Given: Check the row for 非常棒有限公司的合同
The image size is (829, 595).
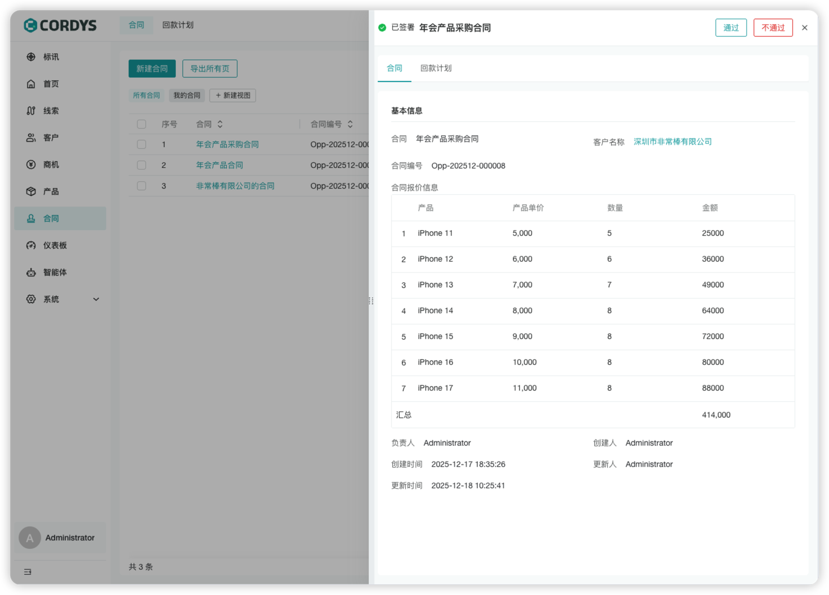Looking at the screenshot, I should coord(141,186).
